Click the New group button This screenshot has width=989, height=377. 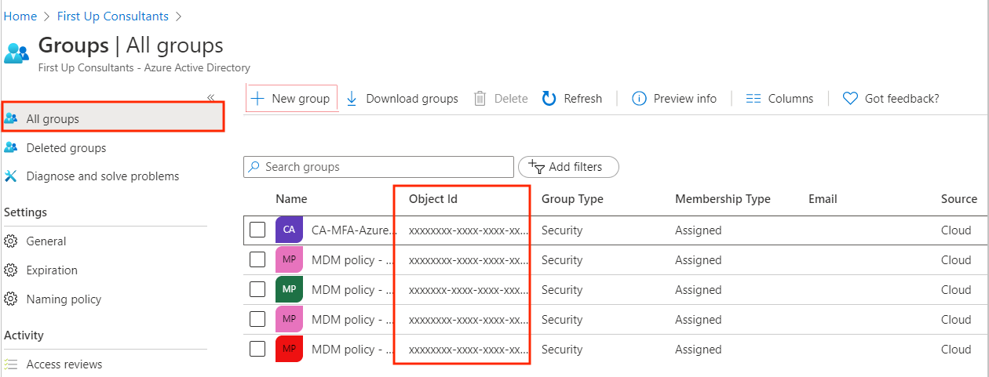point(291,99)
